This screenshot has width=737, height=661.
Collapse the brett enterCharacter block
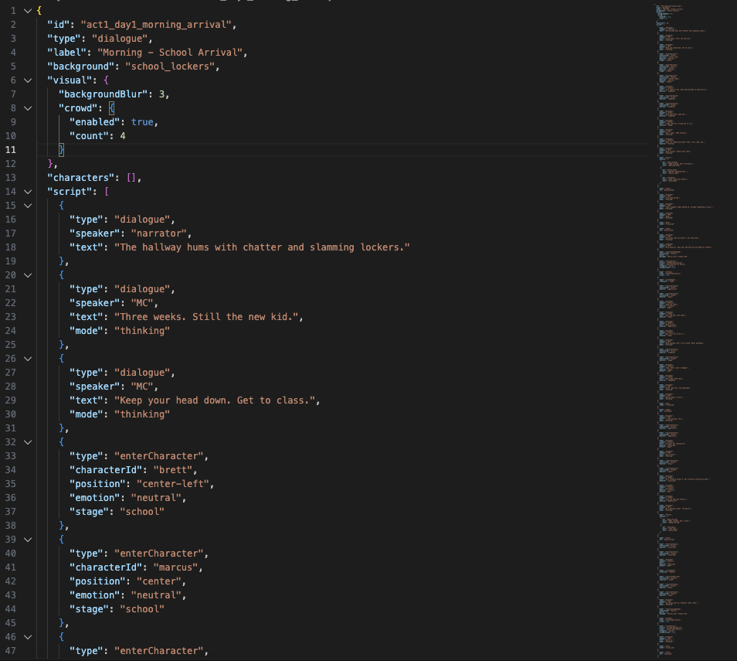tap(28, 441)
